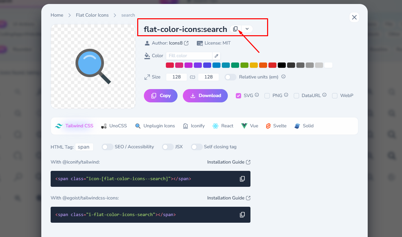Switch to the Svelte tab
Viewport: 402px width, 237px height.
pos(276,126)
